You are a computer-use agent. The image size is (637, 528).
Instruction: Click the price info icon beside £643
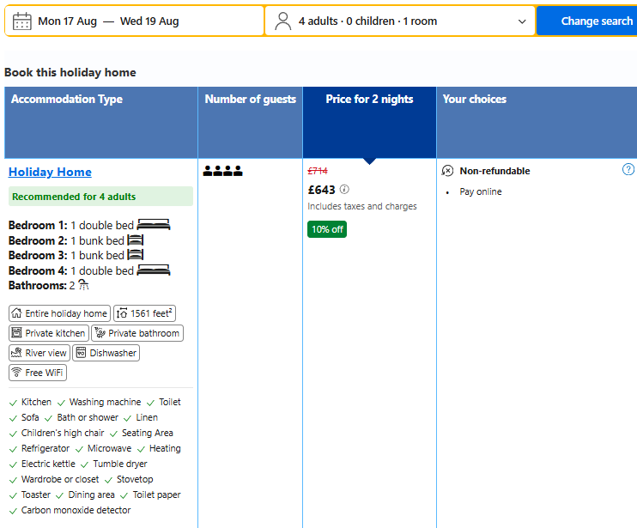[344, 189]
